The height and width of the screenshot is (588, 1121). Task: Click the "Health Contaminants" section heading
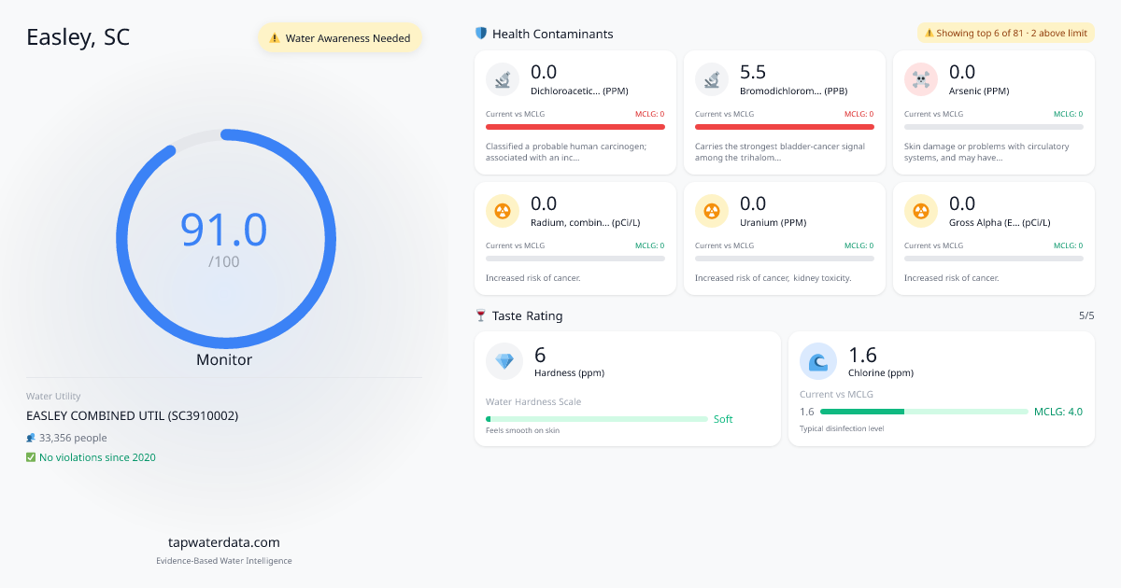tap(553, 34)
